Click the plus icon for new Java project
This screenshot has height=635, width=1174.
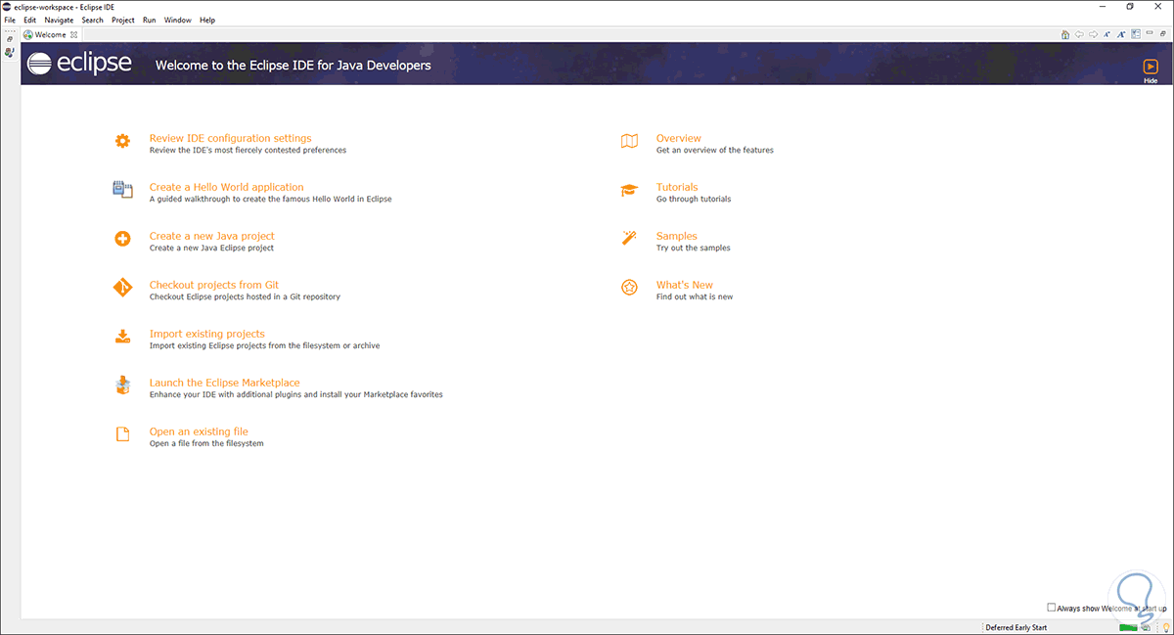point(122,239)
